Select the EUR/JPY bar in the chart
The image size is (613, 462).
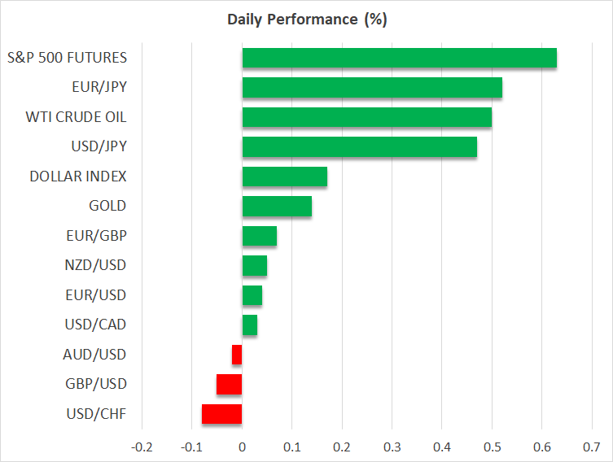tap(372, 88)
